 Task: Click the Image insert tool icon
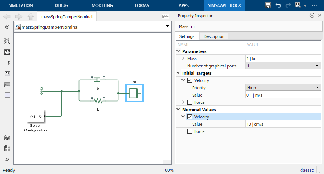[7, 84]
